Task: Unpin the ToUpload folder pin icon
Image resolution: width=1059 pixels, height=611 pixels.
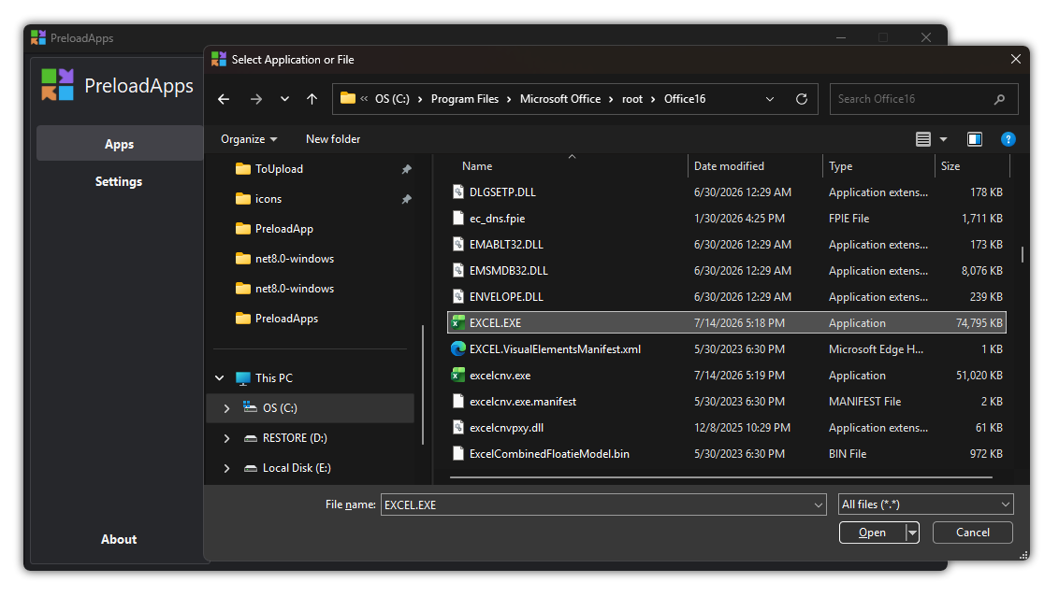Action: tap(407, 169)
